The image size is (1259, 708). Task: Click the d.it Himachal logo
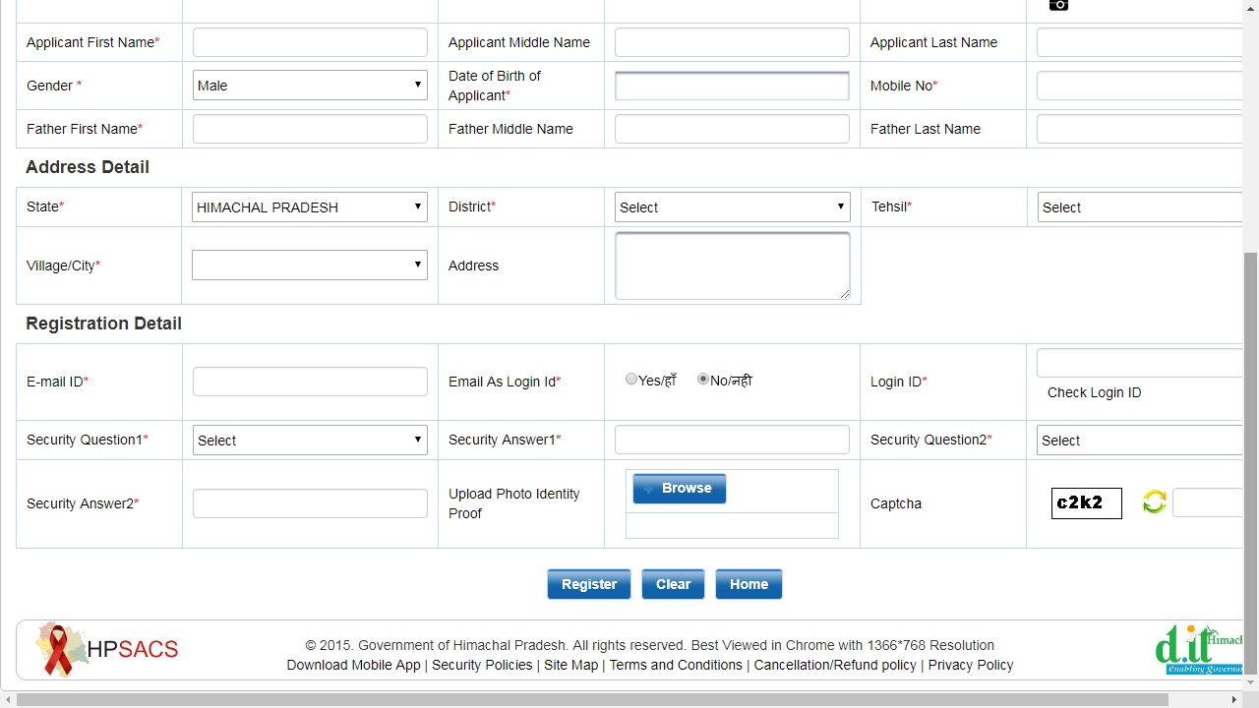(1198, 649)
